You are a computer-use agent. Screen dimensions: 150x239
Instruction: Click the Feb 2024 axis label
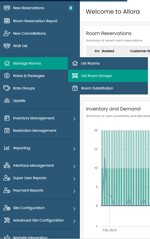coord(109,230)
